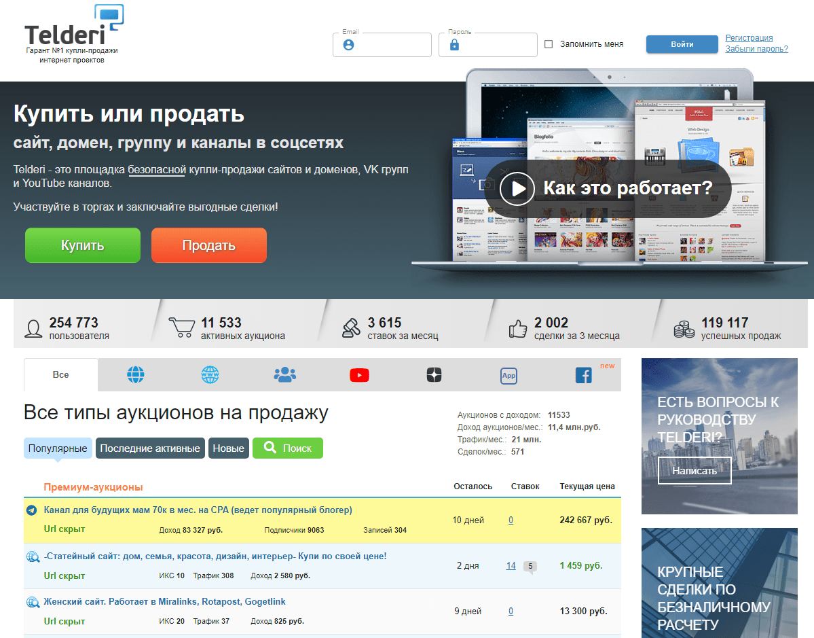
Task: Click the magnifier icon on the Поиск button
Action: pyautogui.click(x=270, y=447)
